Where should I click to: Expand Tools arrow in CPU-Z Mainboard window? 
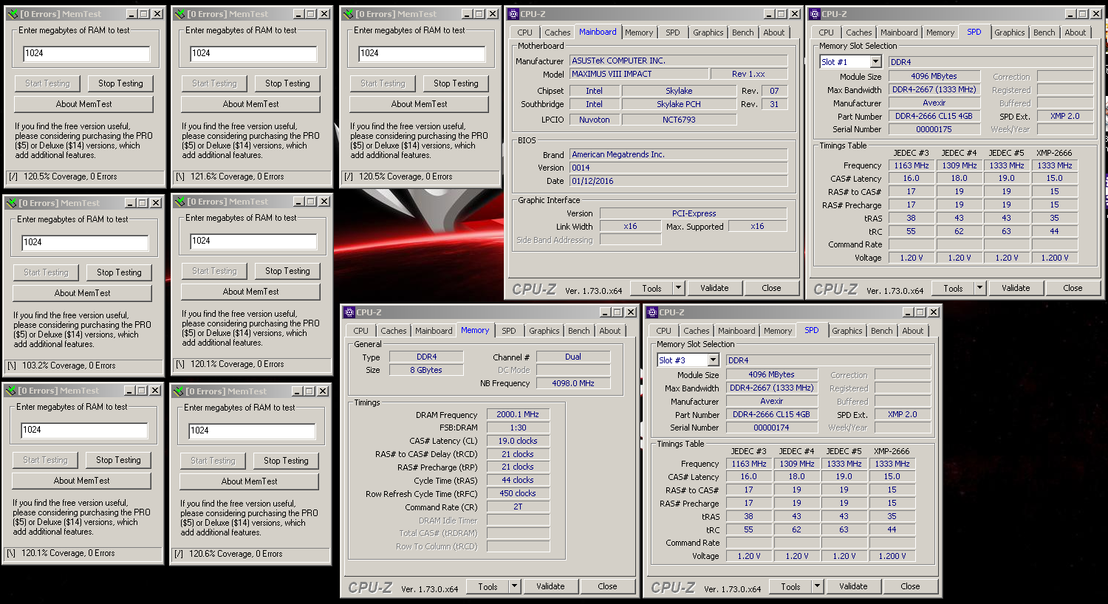(x=678, y=288)
